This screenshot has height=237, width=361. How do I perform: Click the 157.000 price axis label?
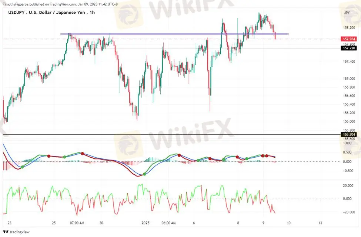point(349,79)
